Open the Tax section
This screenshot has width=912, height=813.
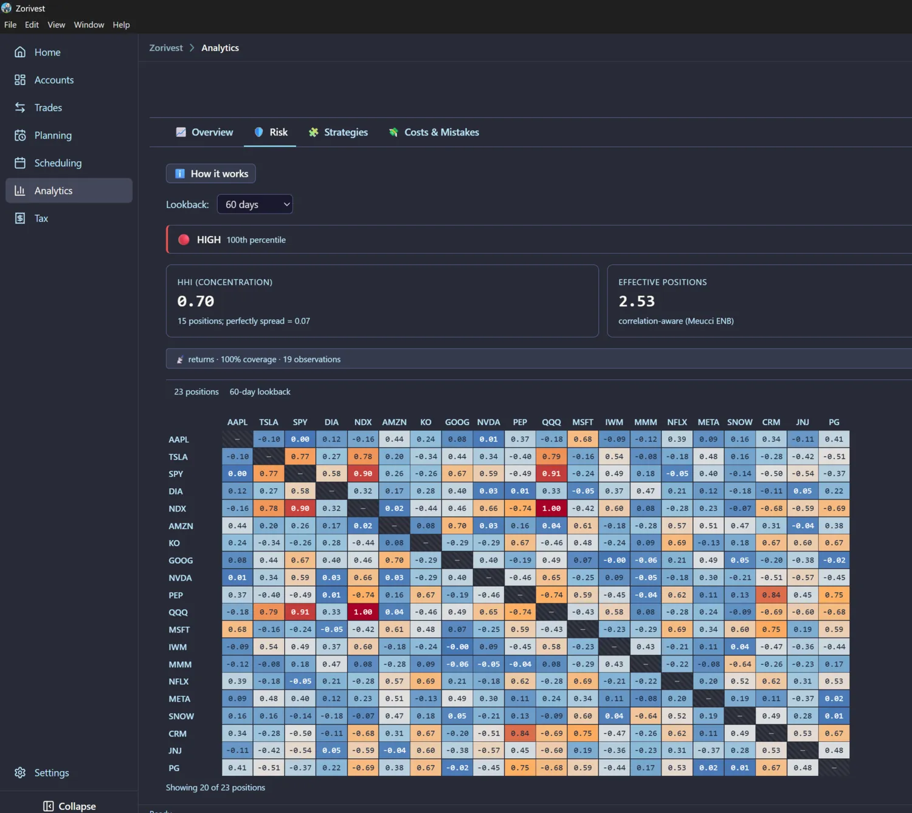(69, 218)
